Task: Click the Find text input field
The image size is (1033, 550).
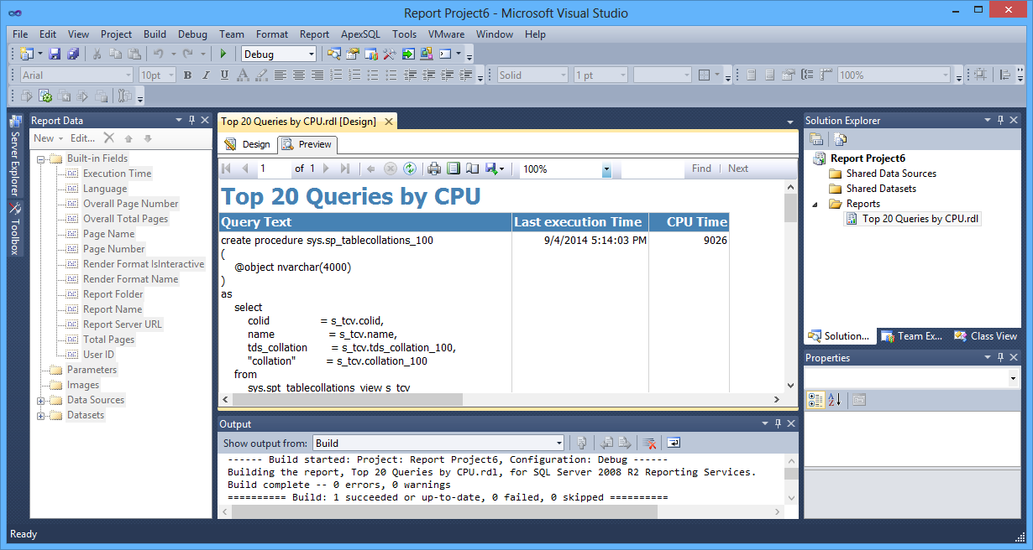Action: [653, 169]
